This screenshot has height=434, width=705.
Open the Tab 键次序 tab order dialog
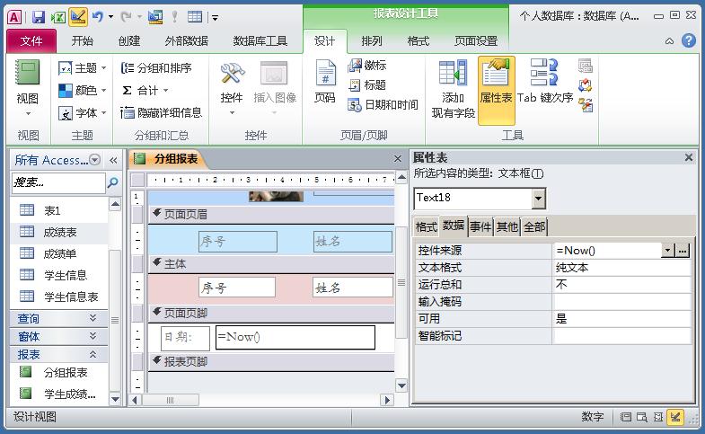click(x=545, y=82)
